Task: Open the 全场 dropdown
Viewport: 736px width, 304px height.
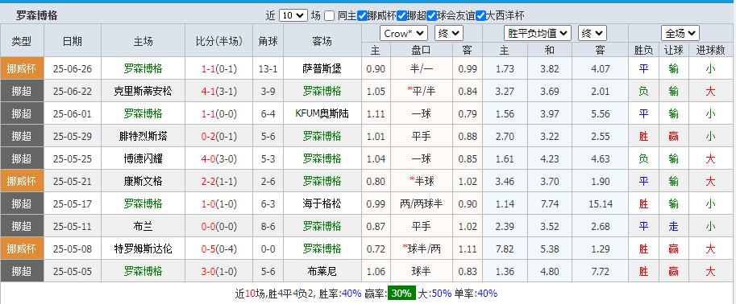Action: coord(680,33)
